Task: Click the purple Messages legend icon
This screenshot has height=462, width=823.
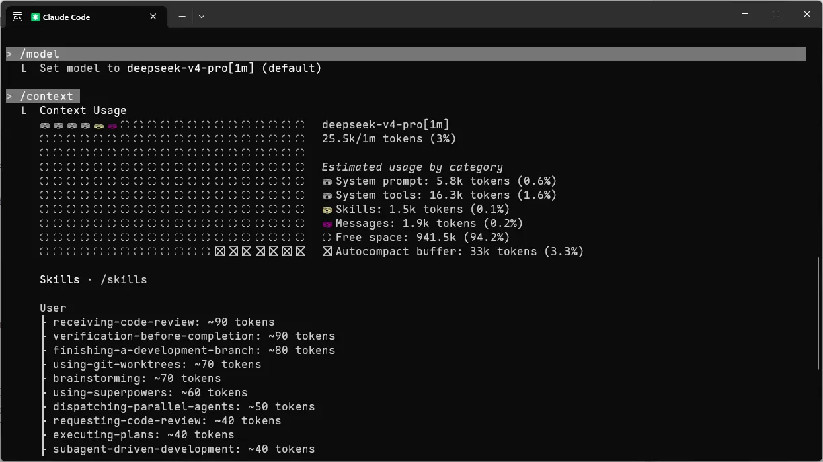Action: tap(327, 224)
